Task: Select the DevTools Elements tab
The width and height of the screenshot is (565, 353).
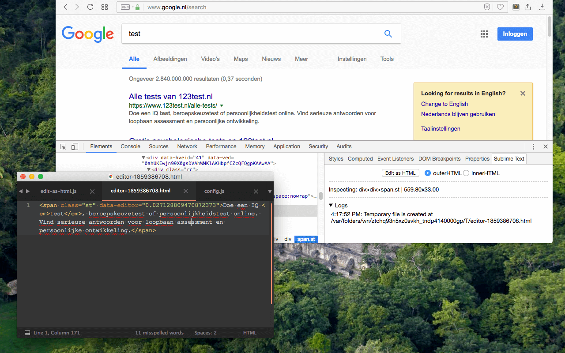Action: (x=101, y=146)
